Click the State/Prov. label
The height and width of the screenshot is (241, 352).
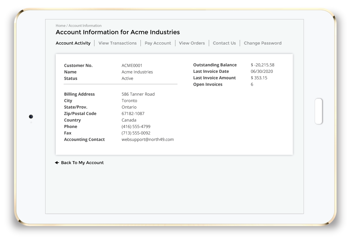tap(76, 107)
